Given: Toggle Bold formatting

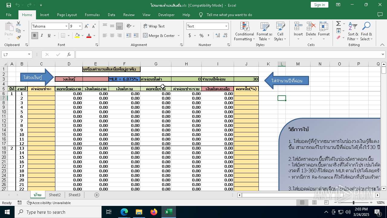Looking at the screenshot, I should pyautogui.click(x=34, y=35).
